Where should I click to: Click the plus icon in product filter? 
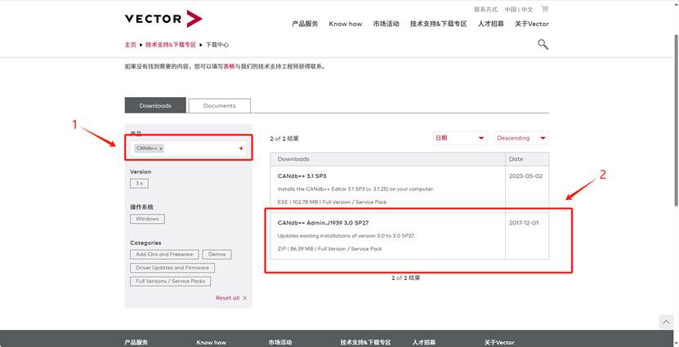241,149
